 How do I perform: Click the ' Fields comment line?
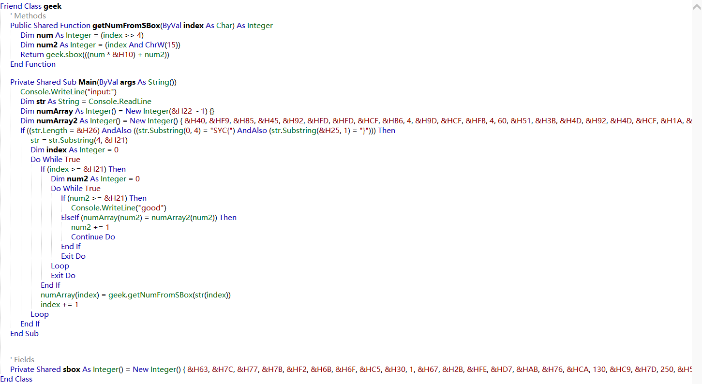[x=23, y=360]
